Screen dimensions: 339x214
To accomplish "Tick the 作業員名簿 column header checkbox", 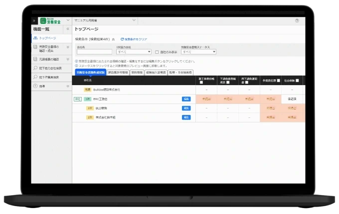I will coord(279,81).
